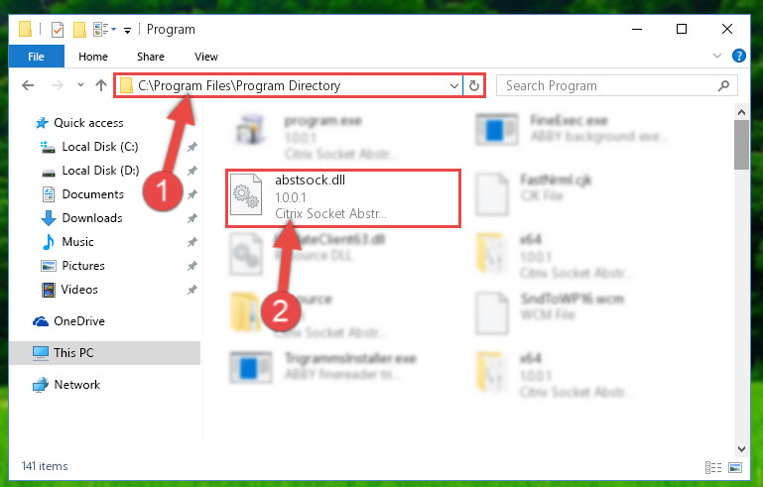The image size is (763, 487).
Task: Click the folder icon in title bar
Action: point(26,29)
